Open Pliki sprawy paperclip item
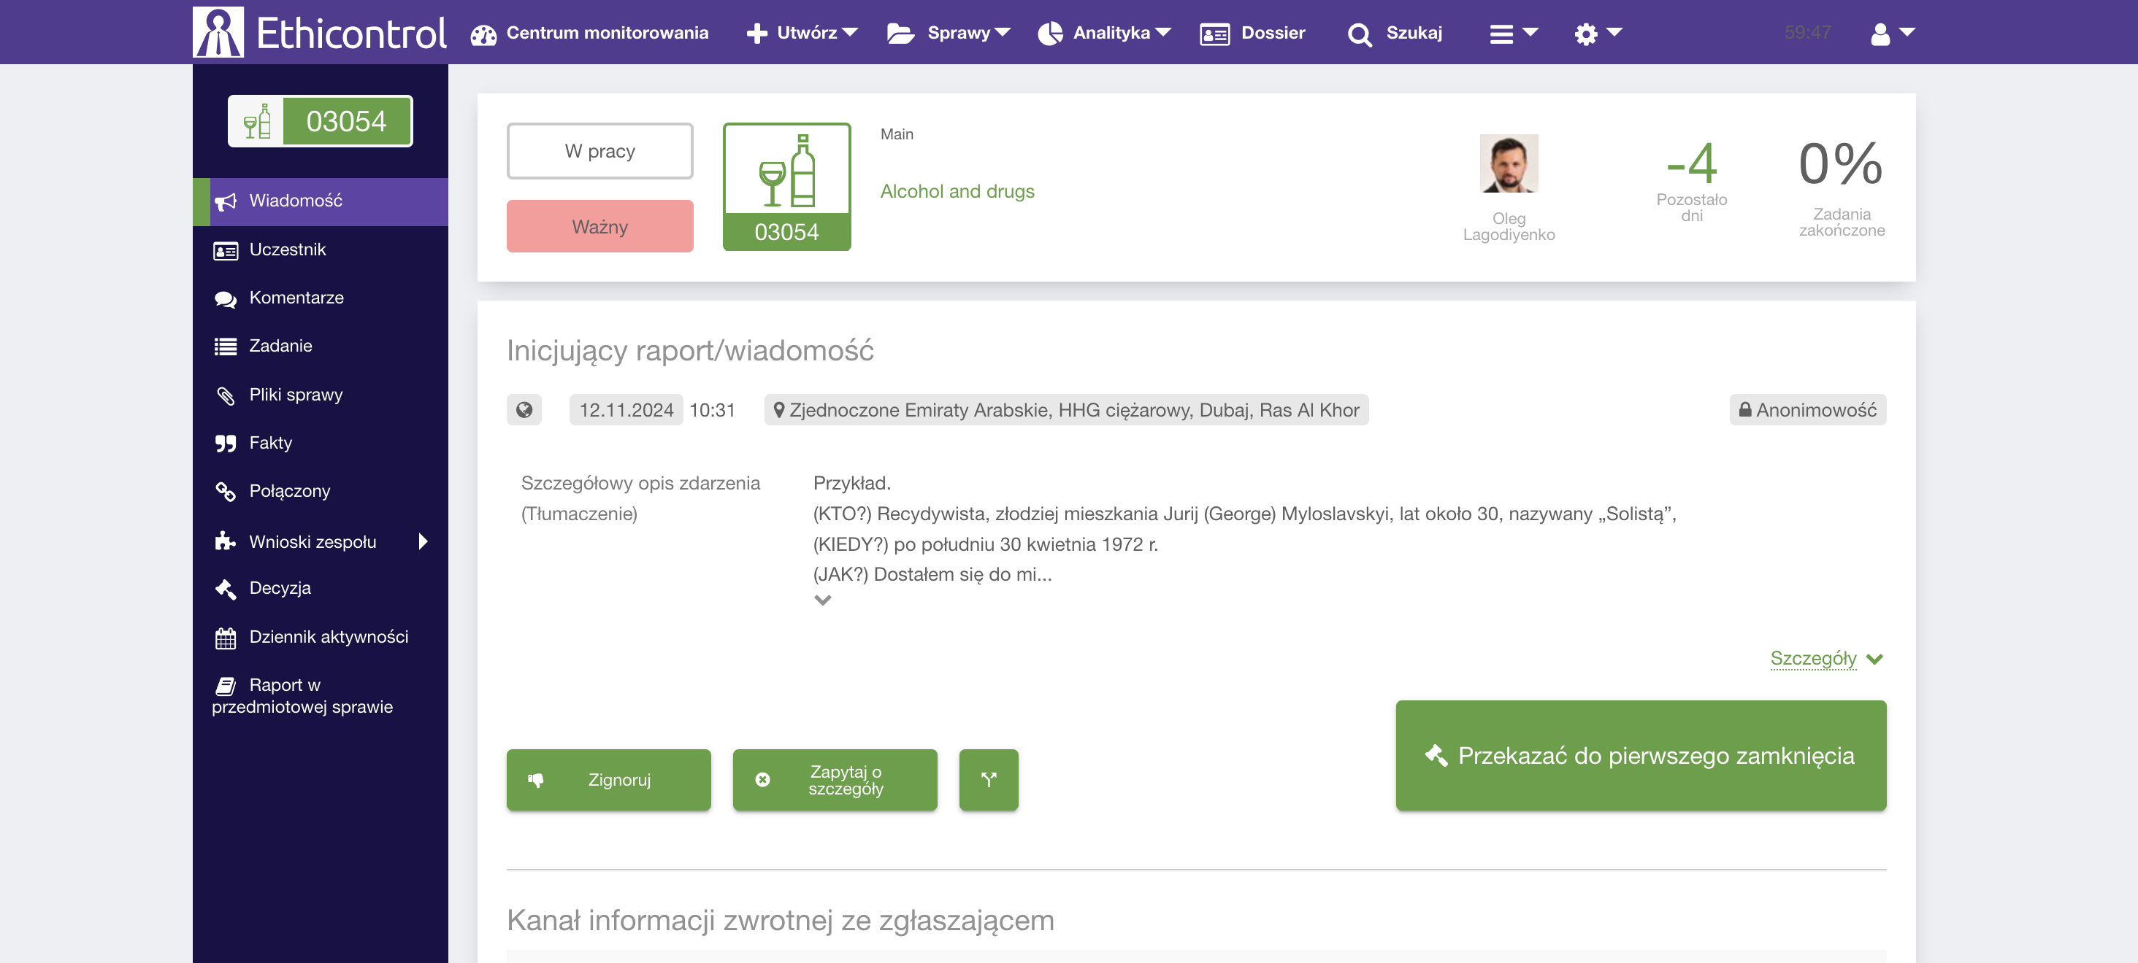This screenshot has height=963, width=2138. pyautogui.click(x=296, y=395)
